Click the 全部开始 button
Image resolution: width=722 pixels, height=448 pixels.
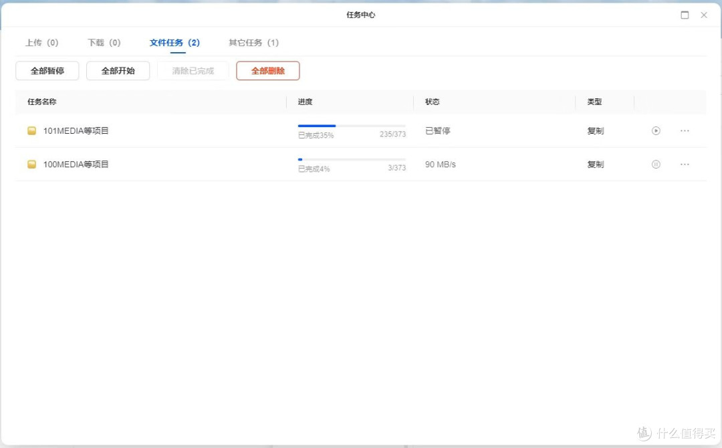[118, 71]
